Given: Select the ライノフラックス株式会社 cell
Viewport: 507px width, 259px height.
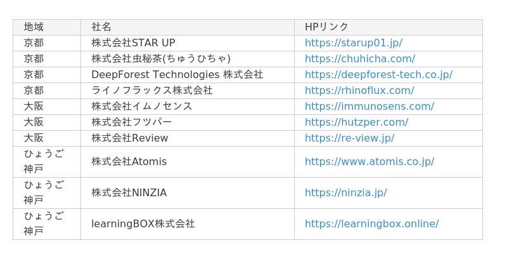Looking at the screenshot, I should click(x=188, y=91).
